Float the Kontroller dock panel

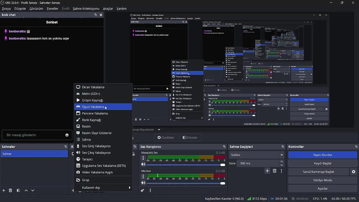[x=356, y=147]
